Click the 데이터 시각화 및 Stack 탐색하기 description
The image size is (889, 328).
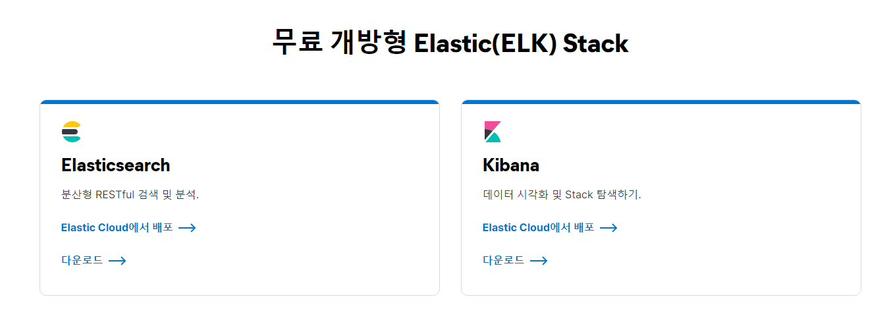point(562,195)
